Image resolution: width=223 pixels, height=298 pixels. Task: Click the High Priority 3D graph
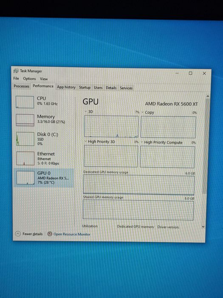tap(111, 156)
